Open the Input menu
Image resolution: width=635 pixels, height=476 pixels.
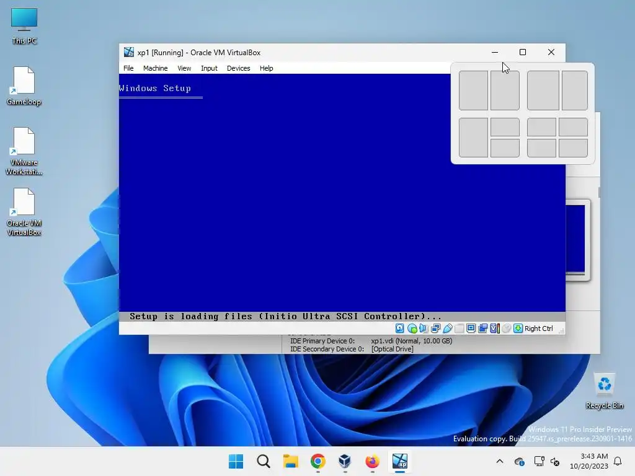click(209, 68)
